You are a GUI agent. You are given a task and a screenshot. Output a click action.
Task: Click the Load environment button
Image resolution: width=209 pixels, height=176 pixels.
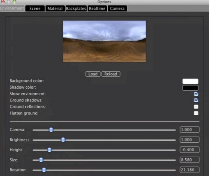coord(93,74)
